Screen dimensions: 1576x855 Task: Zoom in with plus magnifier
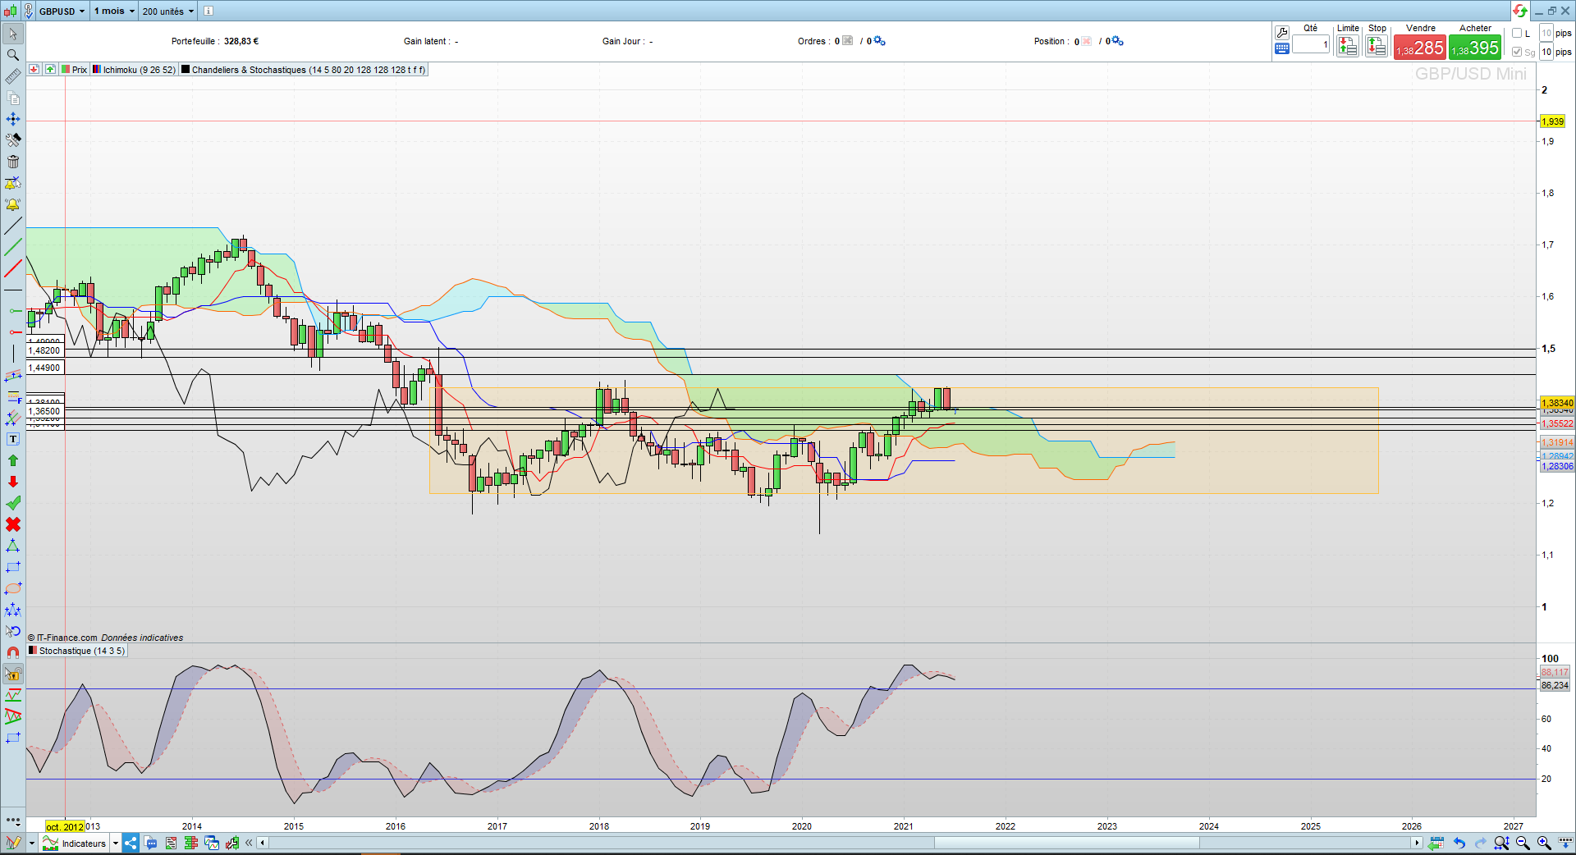[1544, 843]
